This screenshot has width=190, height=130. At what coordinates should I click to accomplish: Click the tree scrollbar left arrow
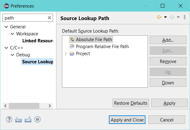point(5,106)
